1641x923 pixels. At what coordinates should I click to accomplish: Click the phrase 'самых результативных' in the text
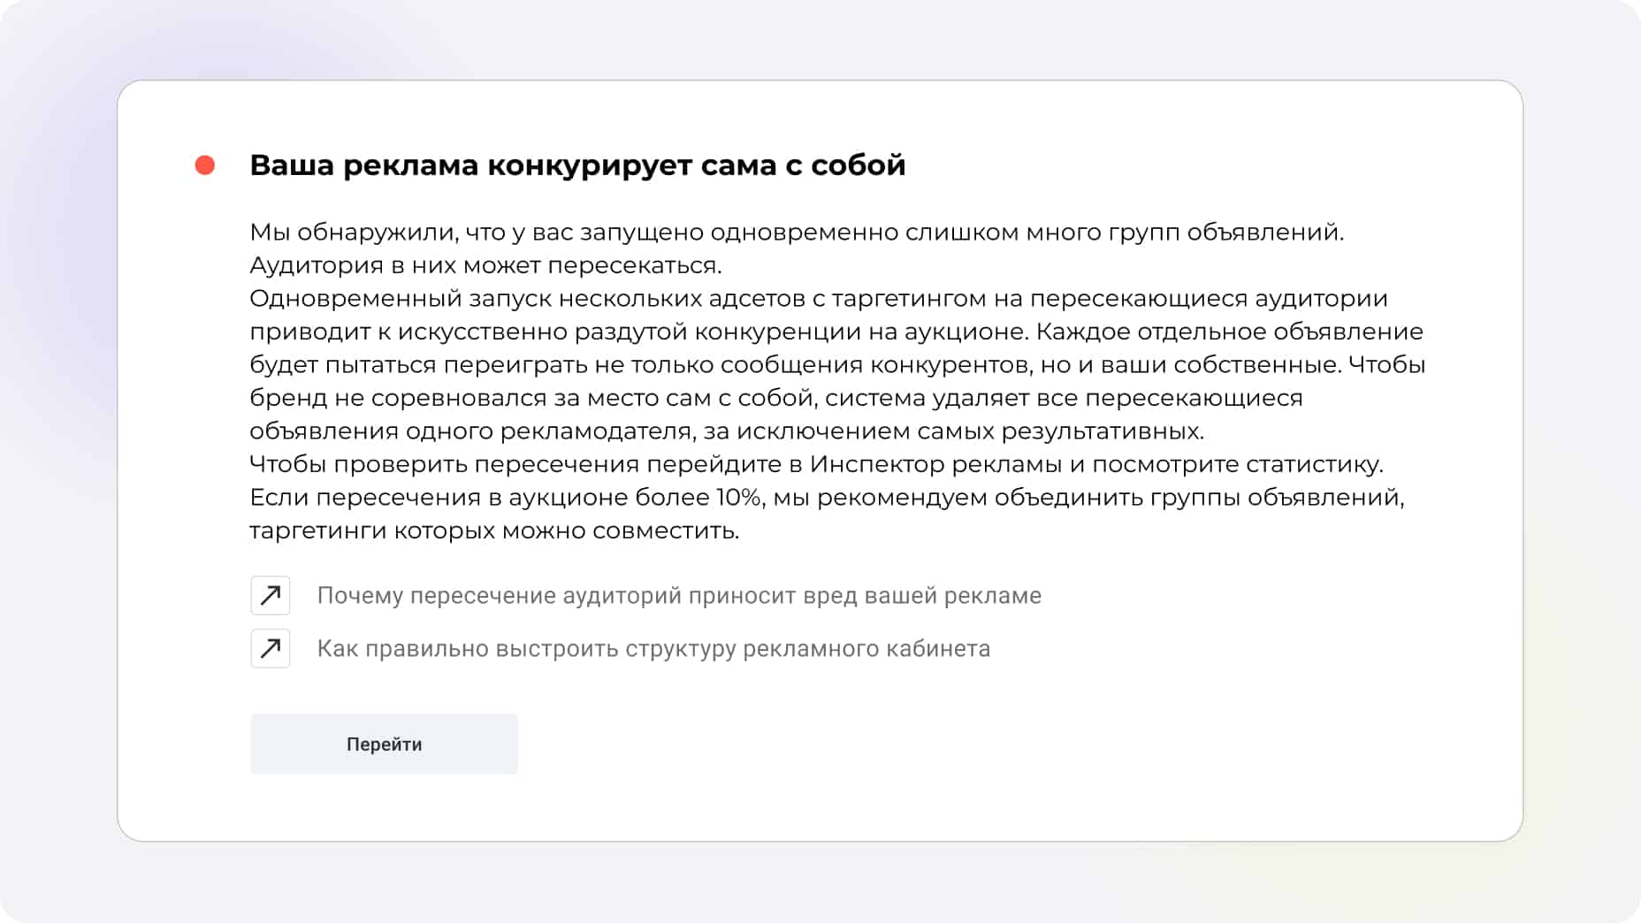point(1060,431)
